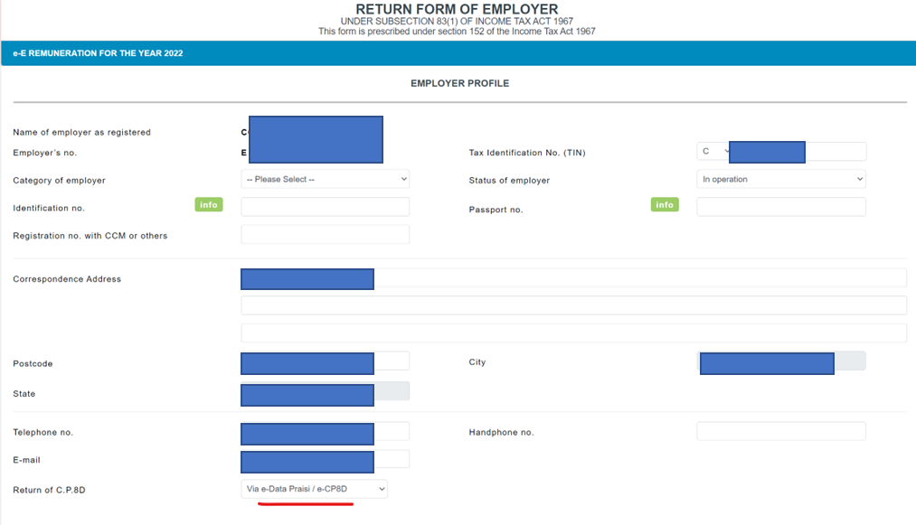Click the 'Correspondence Address' label

tap(67, 279)
